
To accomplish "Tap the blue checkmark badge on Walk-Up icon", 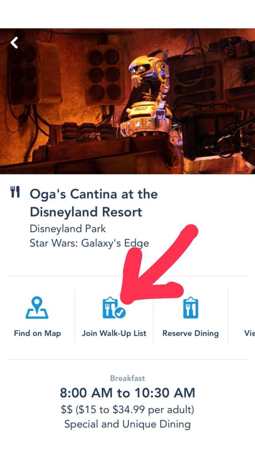I will coord(120,313).
